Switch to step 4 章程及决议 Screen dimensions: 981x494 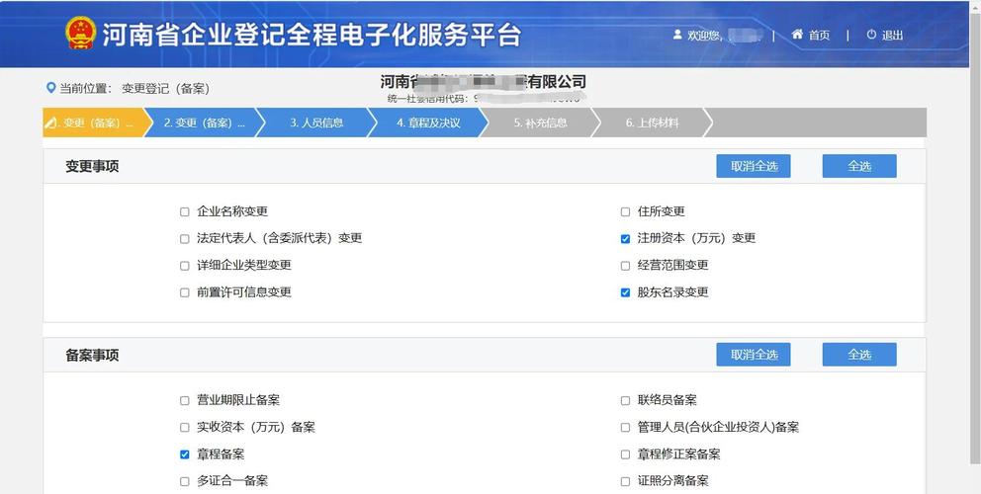click(428, 123)
